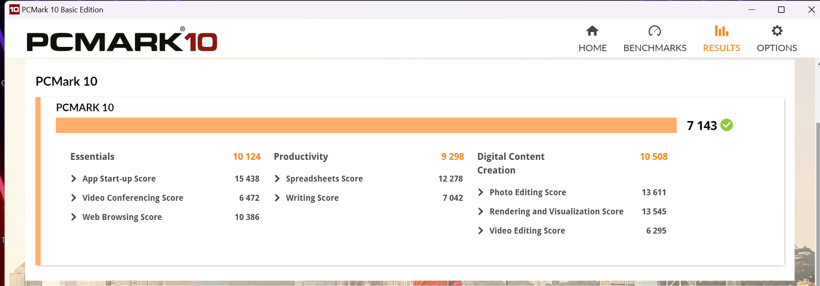Click the Video Editing value 6 295
This screenshot has height=286, width=820.
tap(656, 231)
